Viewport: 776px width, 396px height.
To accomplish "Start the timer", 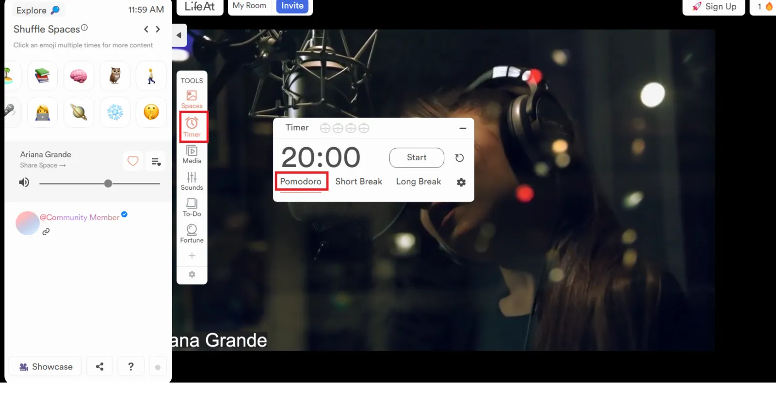I will pos(417,157).
